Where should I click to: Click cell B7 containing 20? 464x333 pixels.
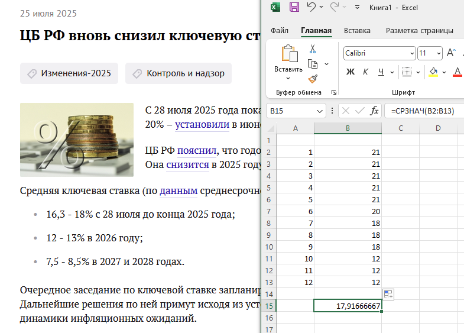(348, 211)
